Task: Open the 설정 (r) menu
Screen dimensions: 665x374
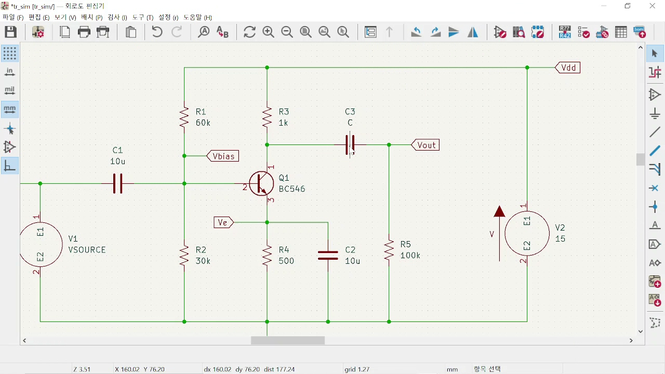Action: (x=168, y=17)
